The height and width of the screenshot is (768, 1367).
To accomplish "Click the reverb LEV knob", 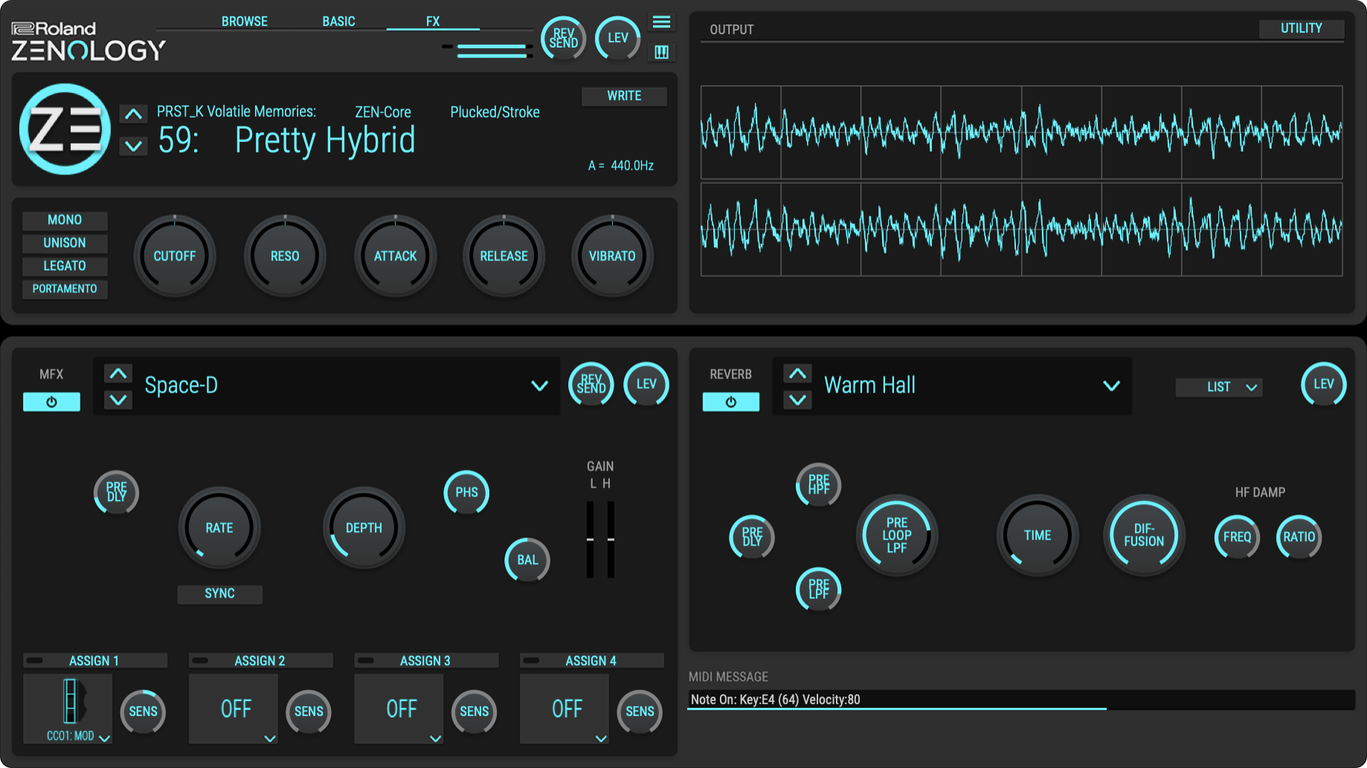I will (1324, 384).
